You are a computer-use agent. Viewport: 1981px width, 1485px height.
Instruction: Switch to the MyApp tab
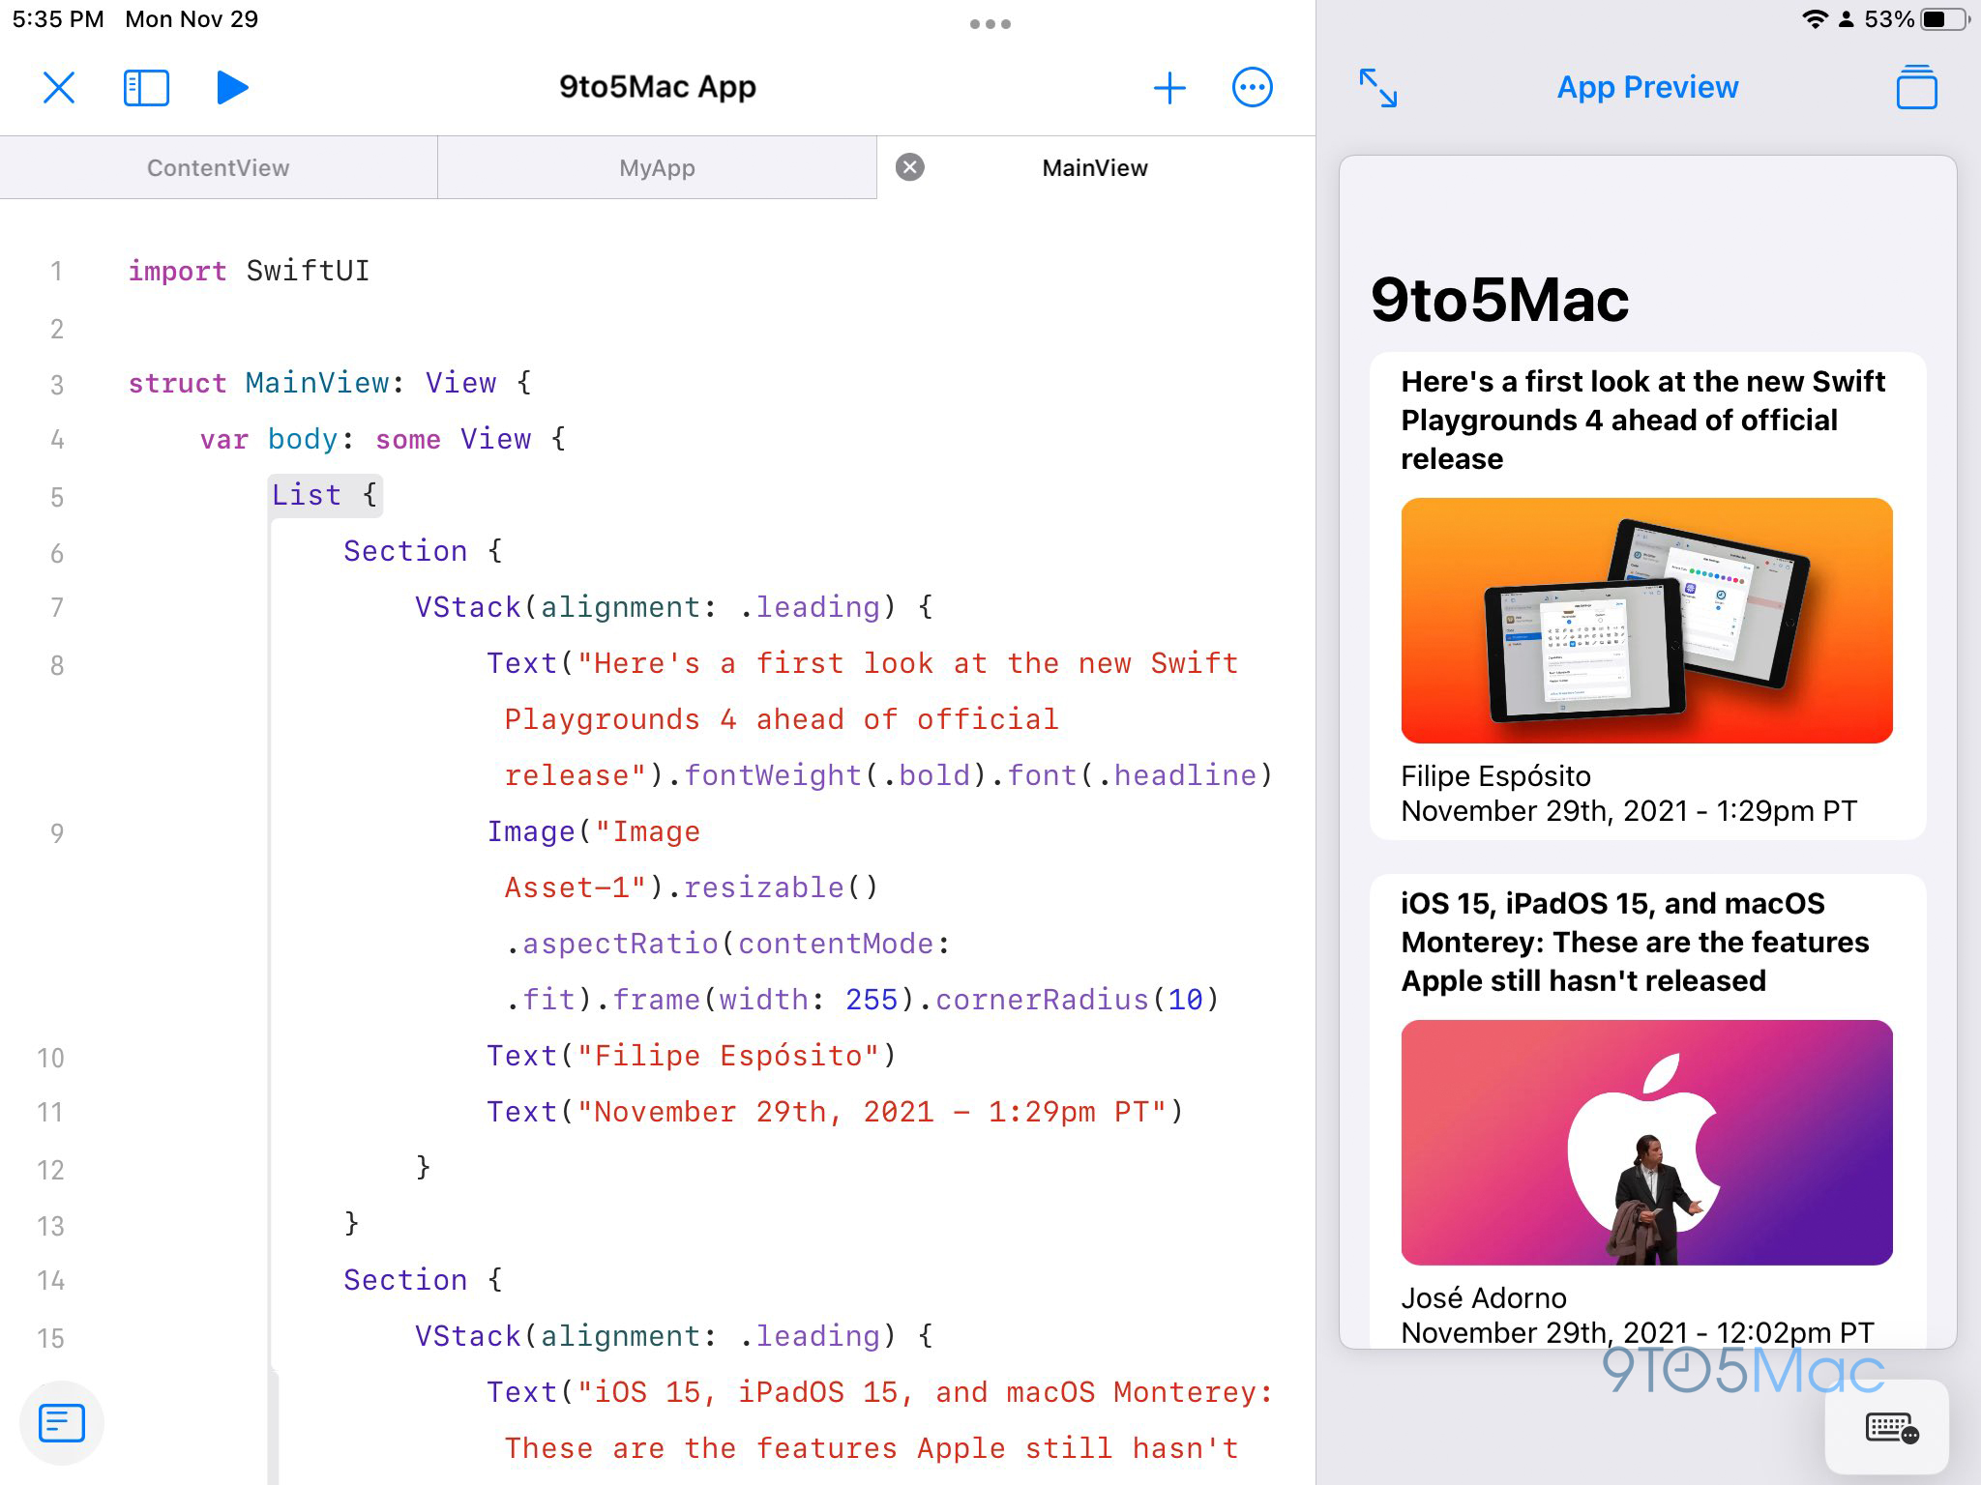(657, 167)
